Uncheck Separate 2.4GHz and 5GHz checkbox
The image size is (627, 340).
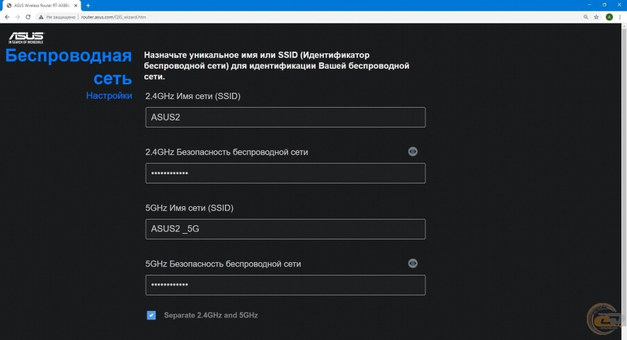click(151, 315)
